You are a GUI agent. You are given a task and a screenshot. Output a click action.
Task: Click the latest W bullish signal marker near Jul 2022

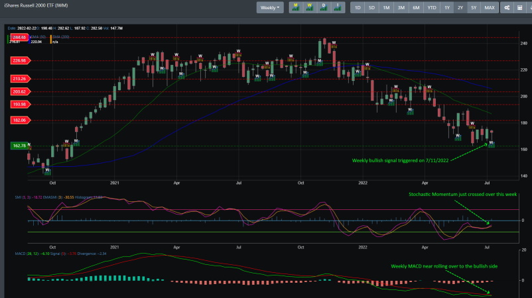[x=491, y=144]
